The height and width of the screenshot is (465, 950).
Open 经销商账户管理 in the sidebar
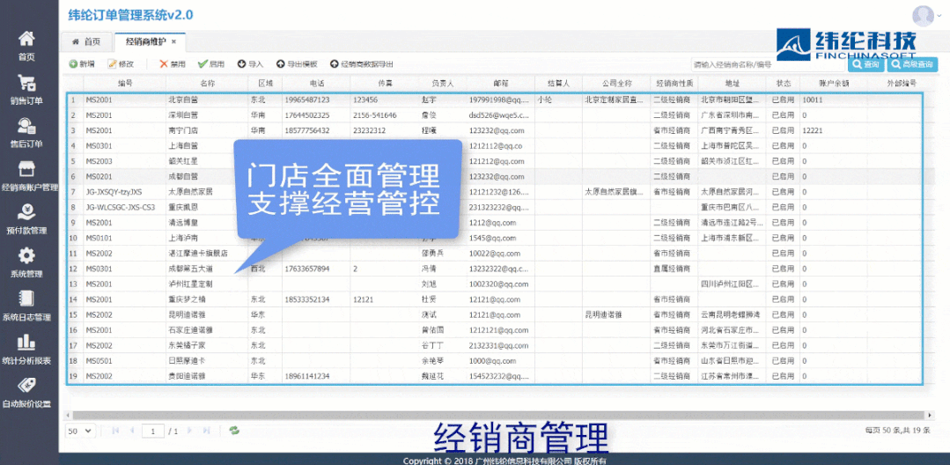tap(30, 176)
